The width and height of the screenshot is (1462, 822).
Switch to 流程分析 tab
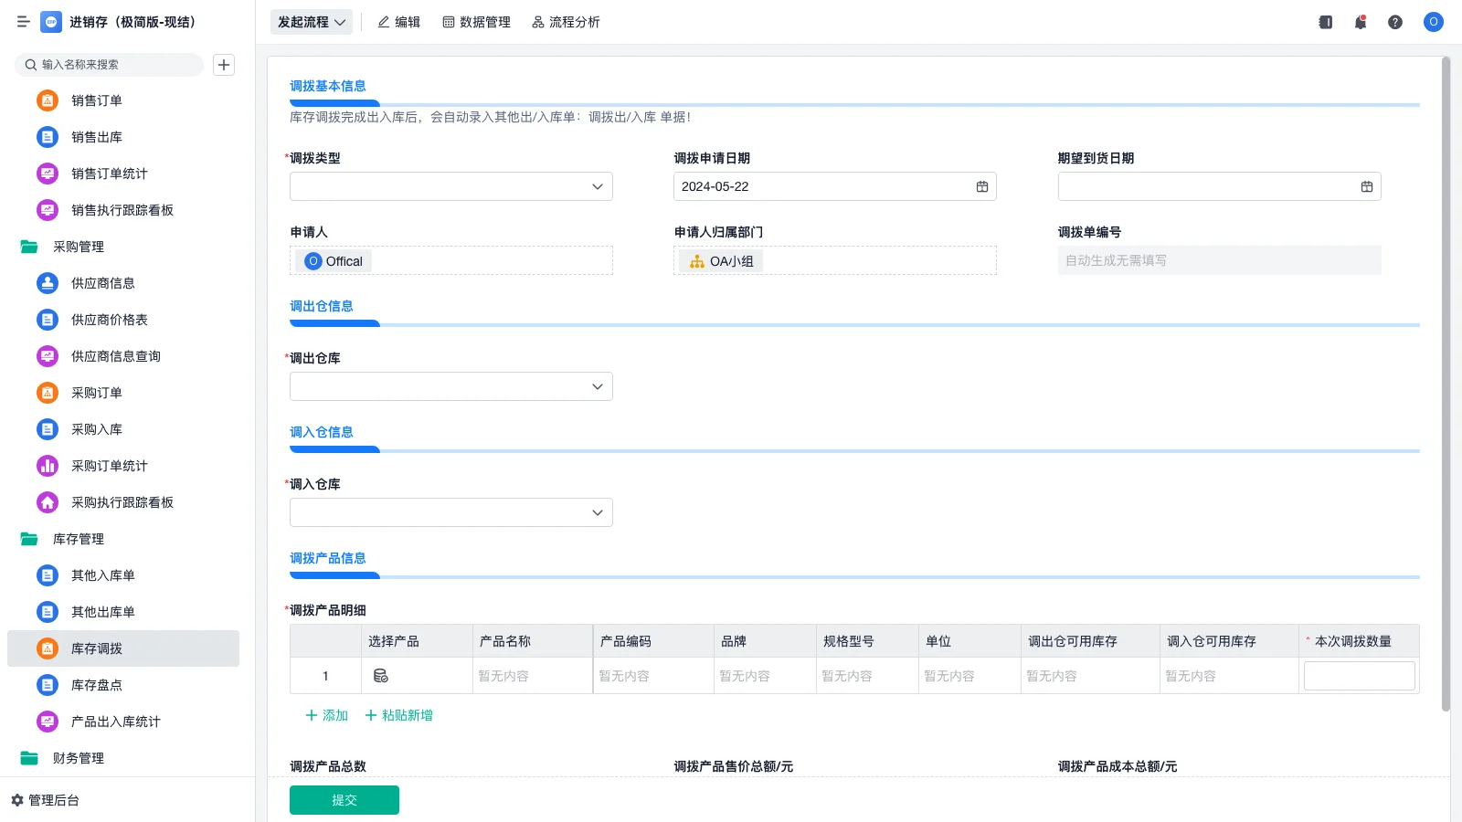pyautogui.click(x=566, y=22)
